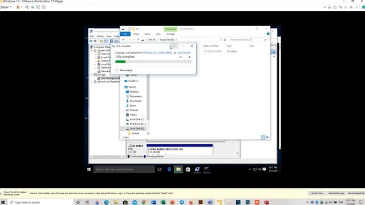Collapse Storage tree node
365x205 pixels.
point(92,75)
